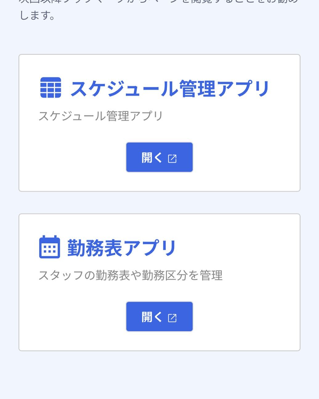Click blank area right of gray スケジュール管理アプリ subtitle
The height and width of the screenshot is (399, 319).
pyautogui.click(x=231, y=116)
